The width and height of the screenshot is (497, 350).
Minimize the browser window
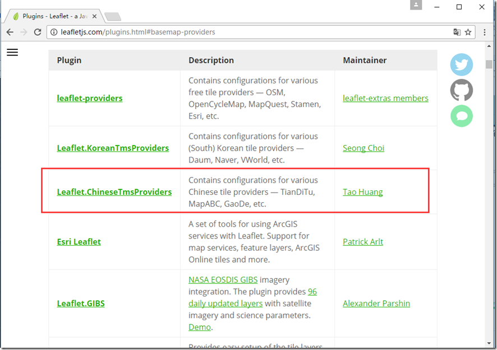tap(437, 7)
